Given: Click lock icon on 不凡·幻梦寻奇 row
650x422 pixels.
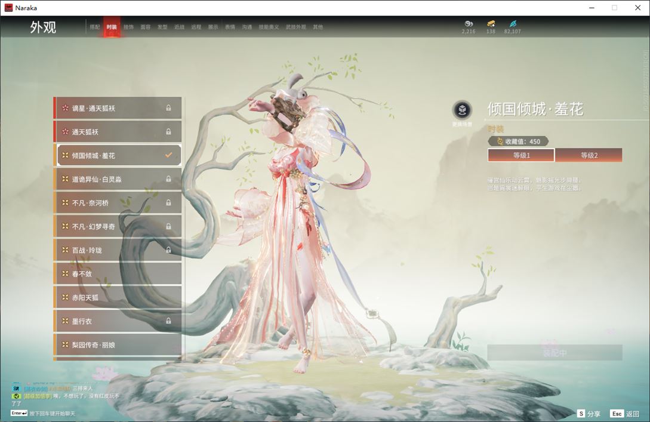Looking at the screenshot, I should click(x=168, y=226).
